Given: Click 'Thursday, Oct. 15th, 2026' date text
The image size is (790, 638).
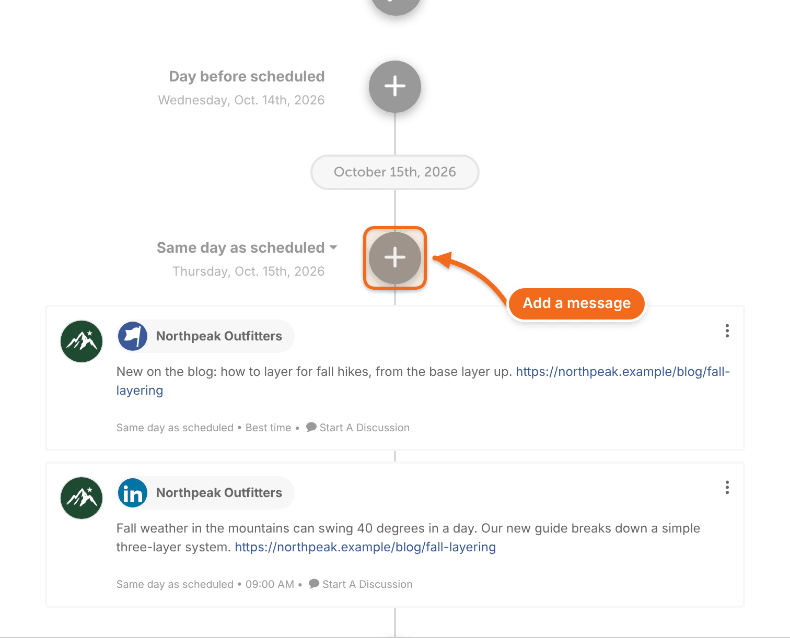Looking at the screenshot, I should [249, 271].
